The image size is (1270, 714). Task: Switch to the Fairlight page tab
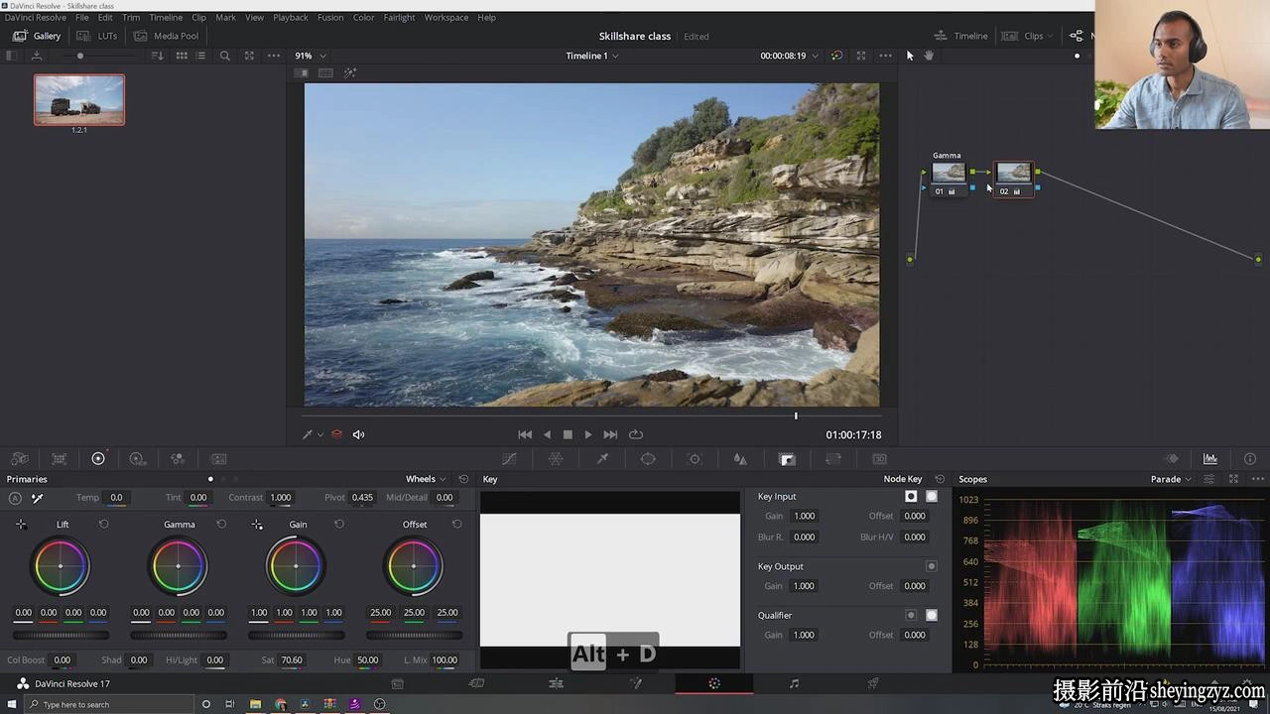tap(794, 683)
